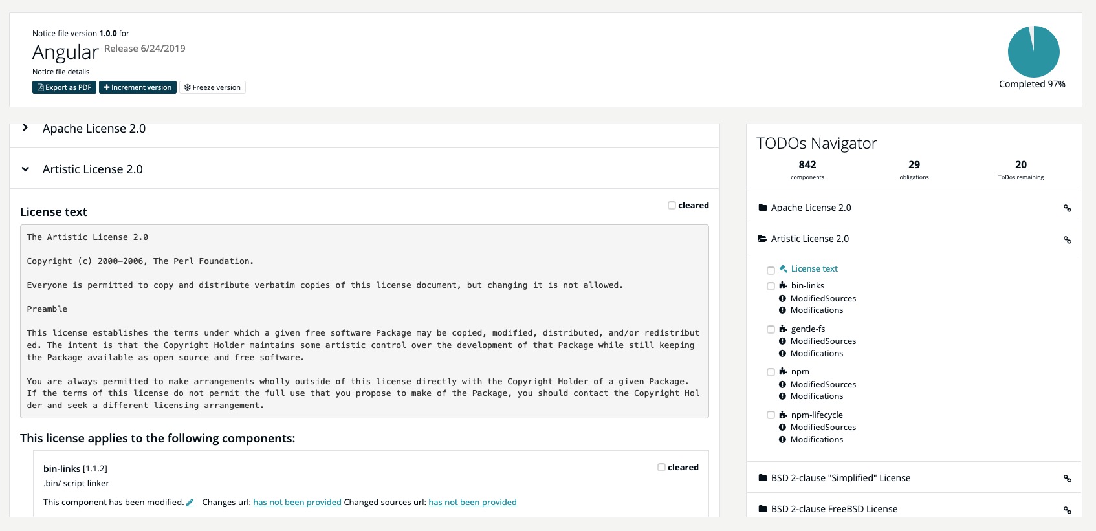Click Modifications under npm
The width and height of the screenshot is (1096, 531).
coord(817,396)
